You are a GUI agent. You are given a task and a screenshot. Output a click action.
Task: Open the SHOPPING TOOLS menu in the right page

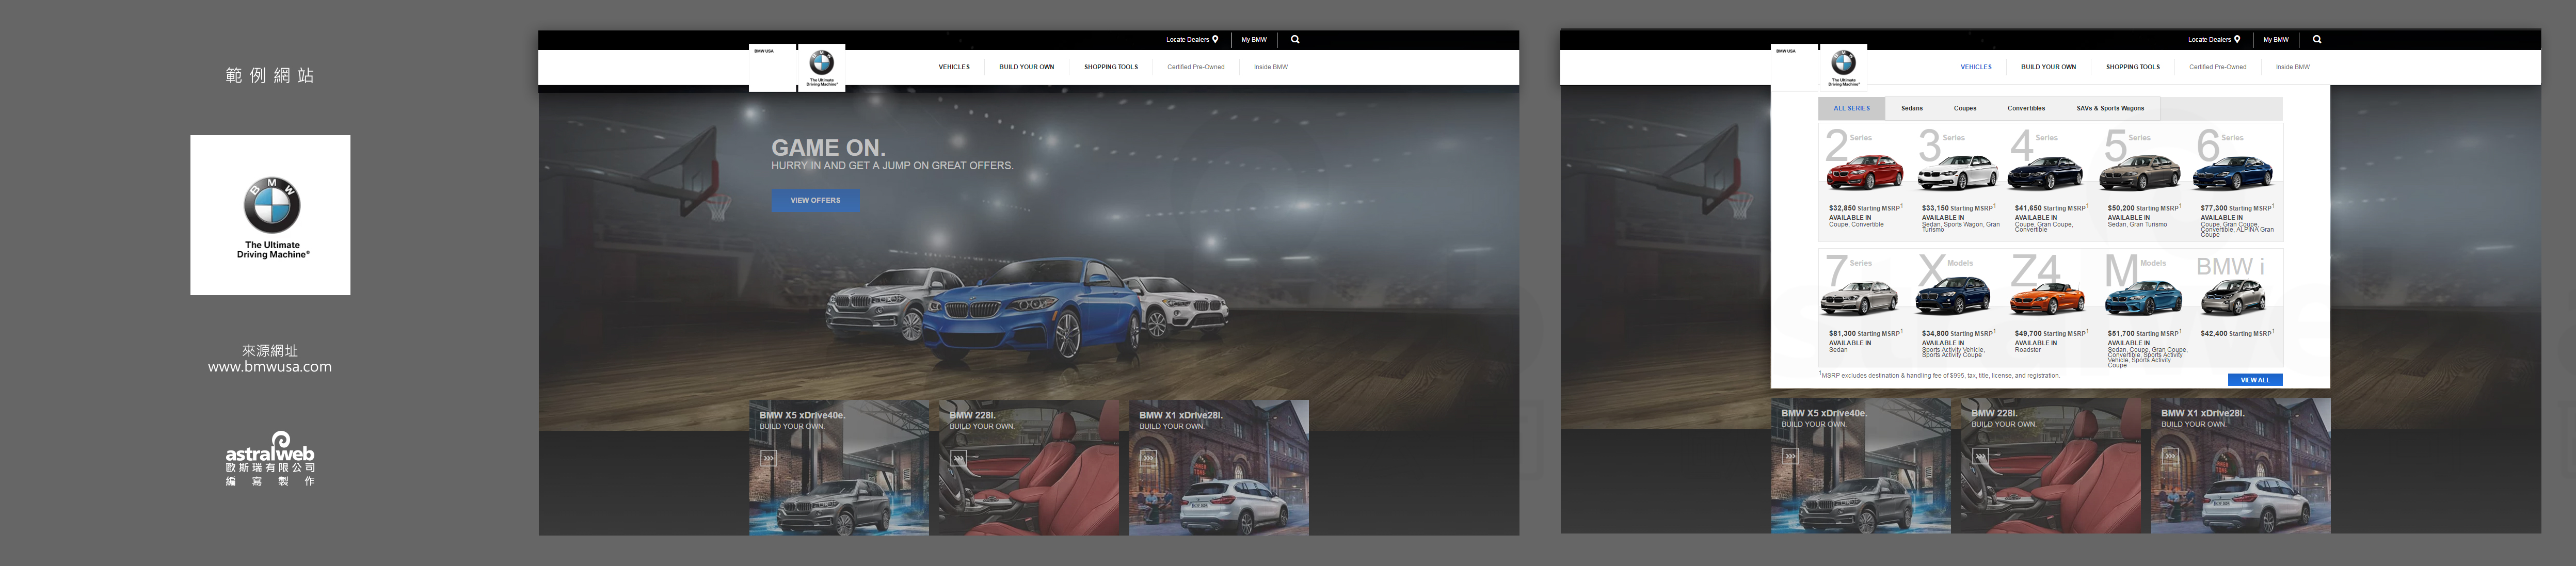2133,67
